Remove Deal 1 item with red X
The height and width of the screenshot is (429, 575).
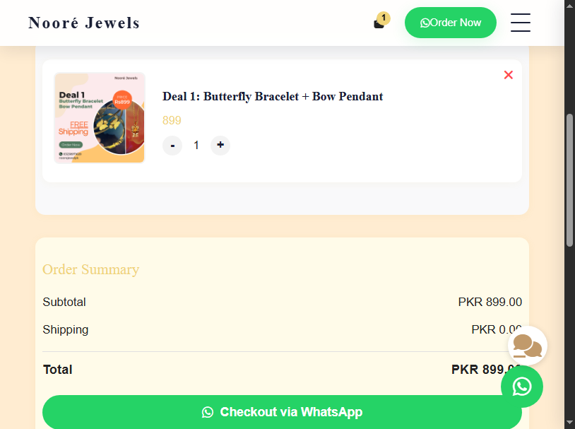coord(509,75)
